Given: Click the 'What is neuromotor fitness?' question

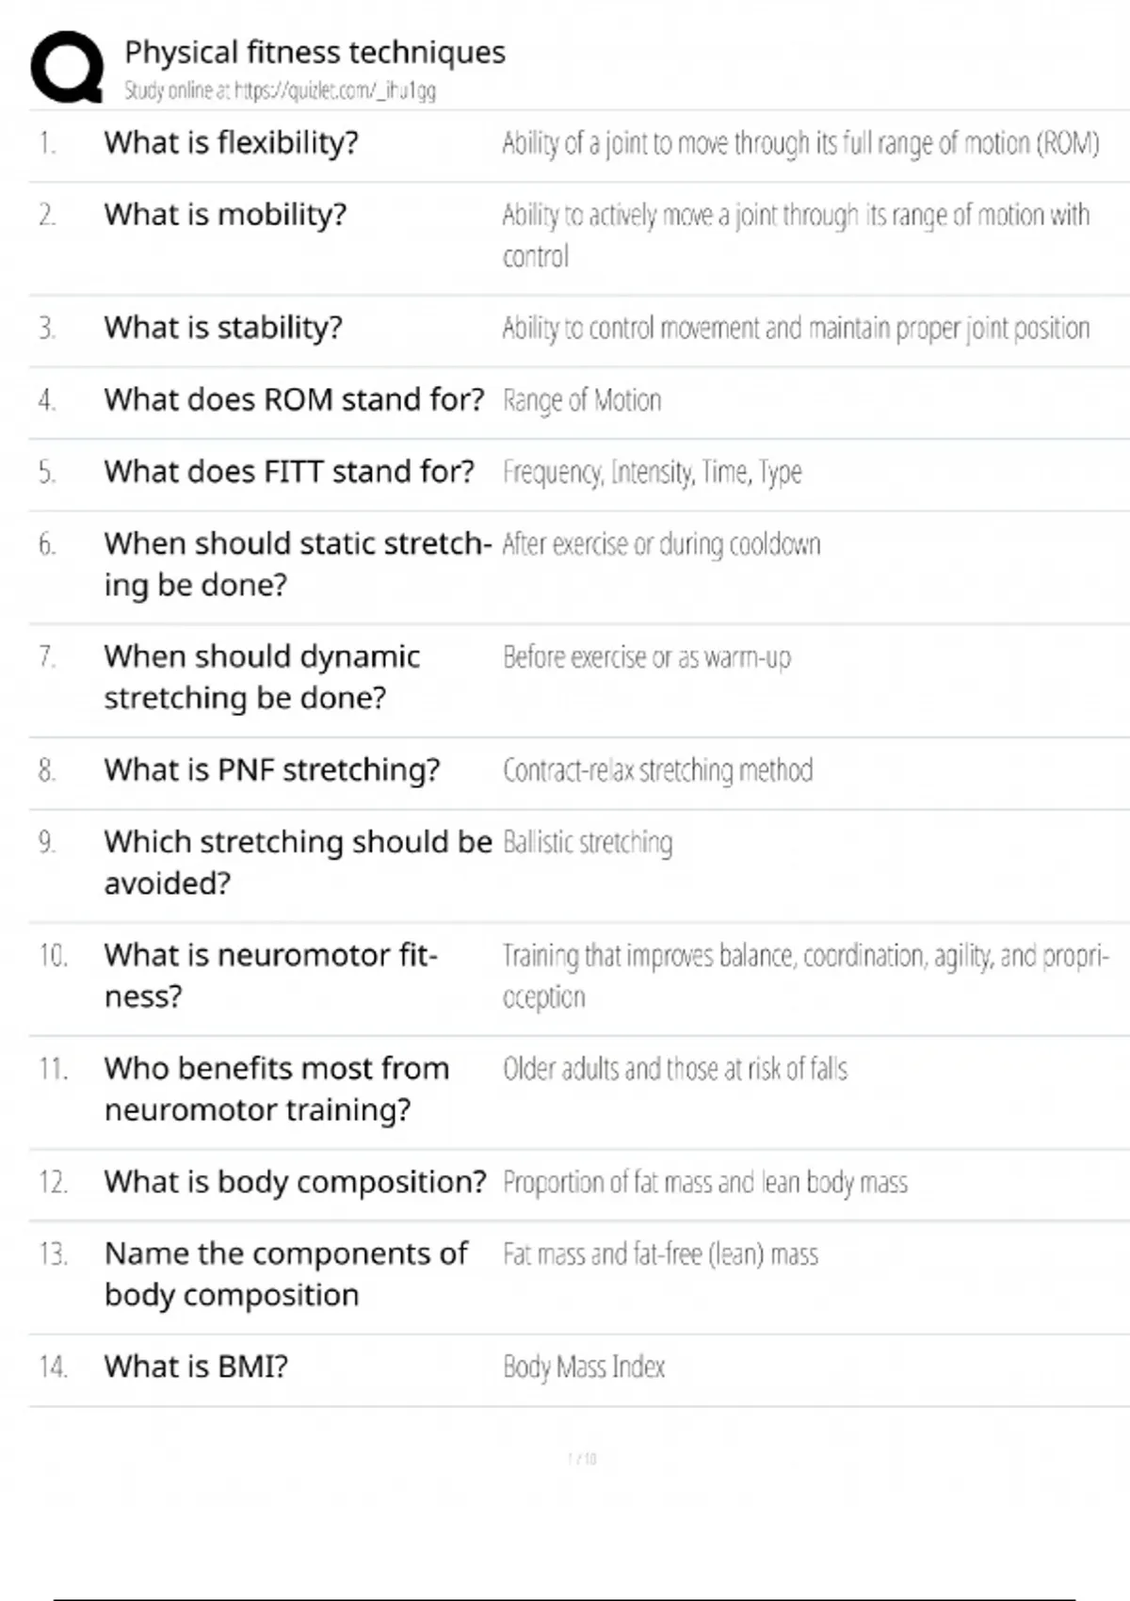Looking at the screenshot, I should (x=270, y=976).
